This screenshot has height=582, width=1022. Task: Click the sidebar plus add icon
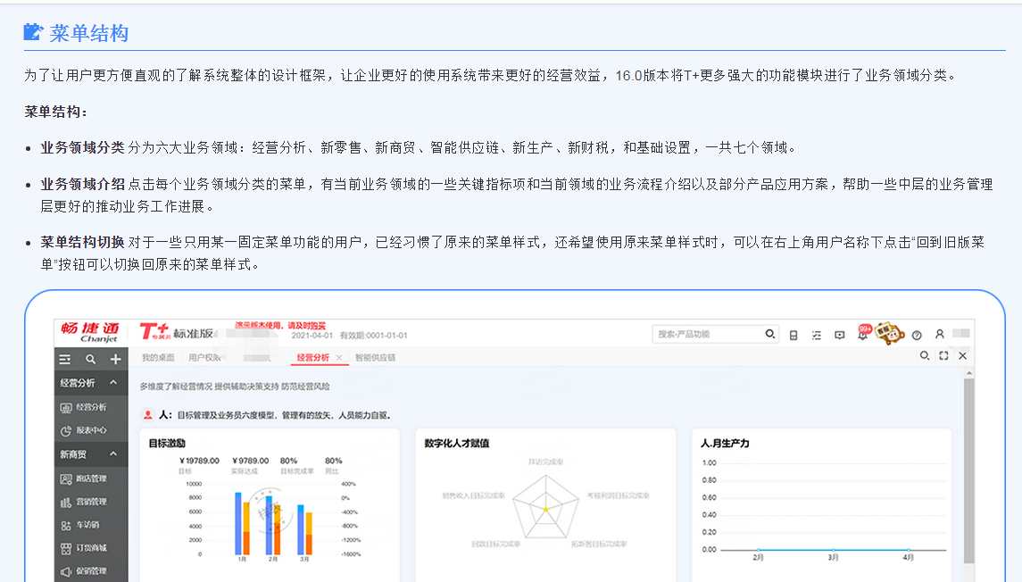(115, 359)
